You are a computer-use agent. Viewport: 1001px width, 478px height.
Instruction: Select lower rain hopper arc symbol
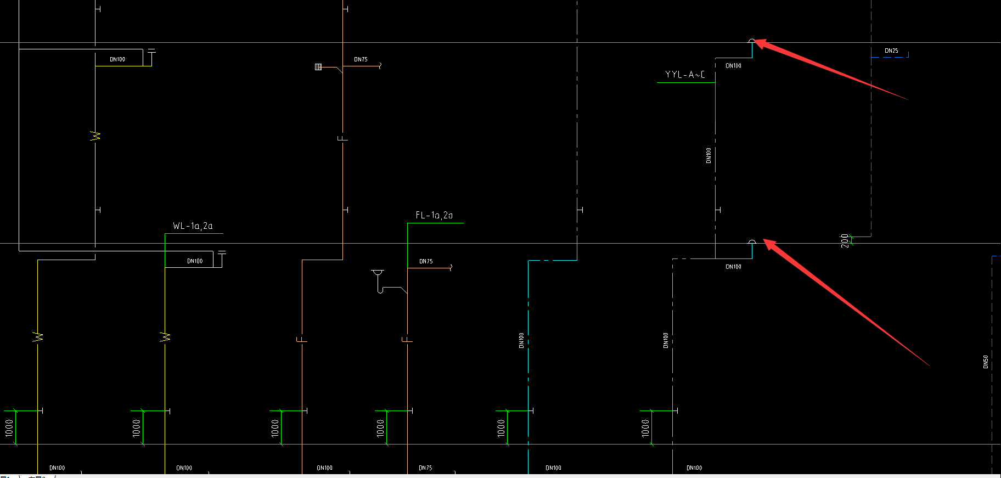click(x=752, y=241)
